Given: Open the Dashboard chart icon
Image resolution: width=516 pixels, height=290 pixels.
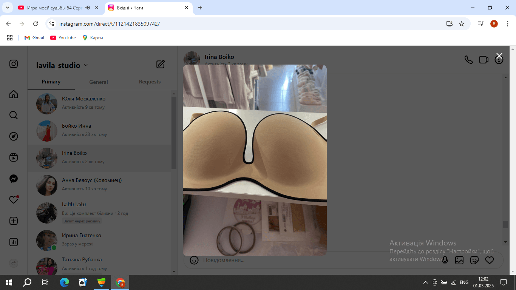Looking at the screenshot, I should click(x=14, y=242).
